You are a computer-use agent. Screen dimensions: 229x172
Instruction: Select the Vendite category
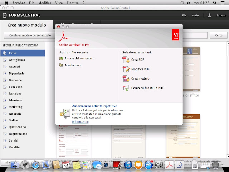pos(23,147)
